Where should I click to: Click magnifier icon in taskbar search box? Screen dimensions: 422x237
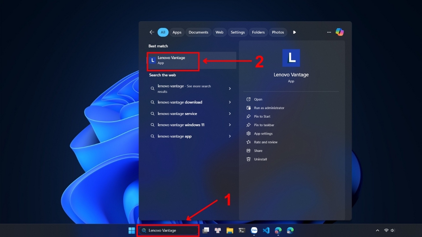click(144, 231)
